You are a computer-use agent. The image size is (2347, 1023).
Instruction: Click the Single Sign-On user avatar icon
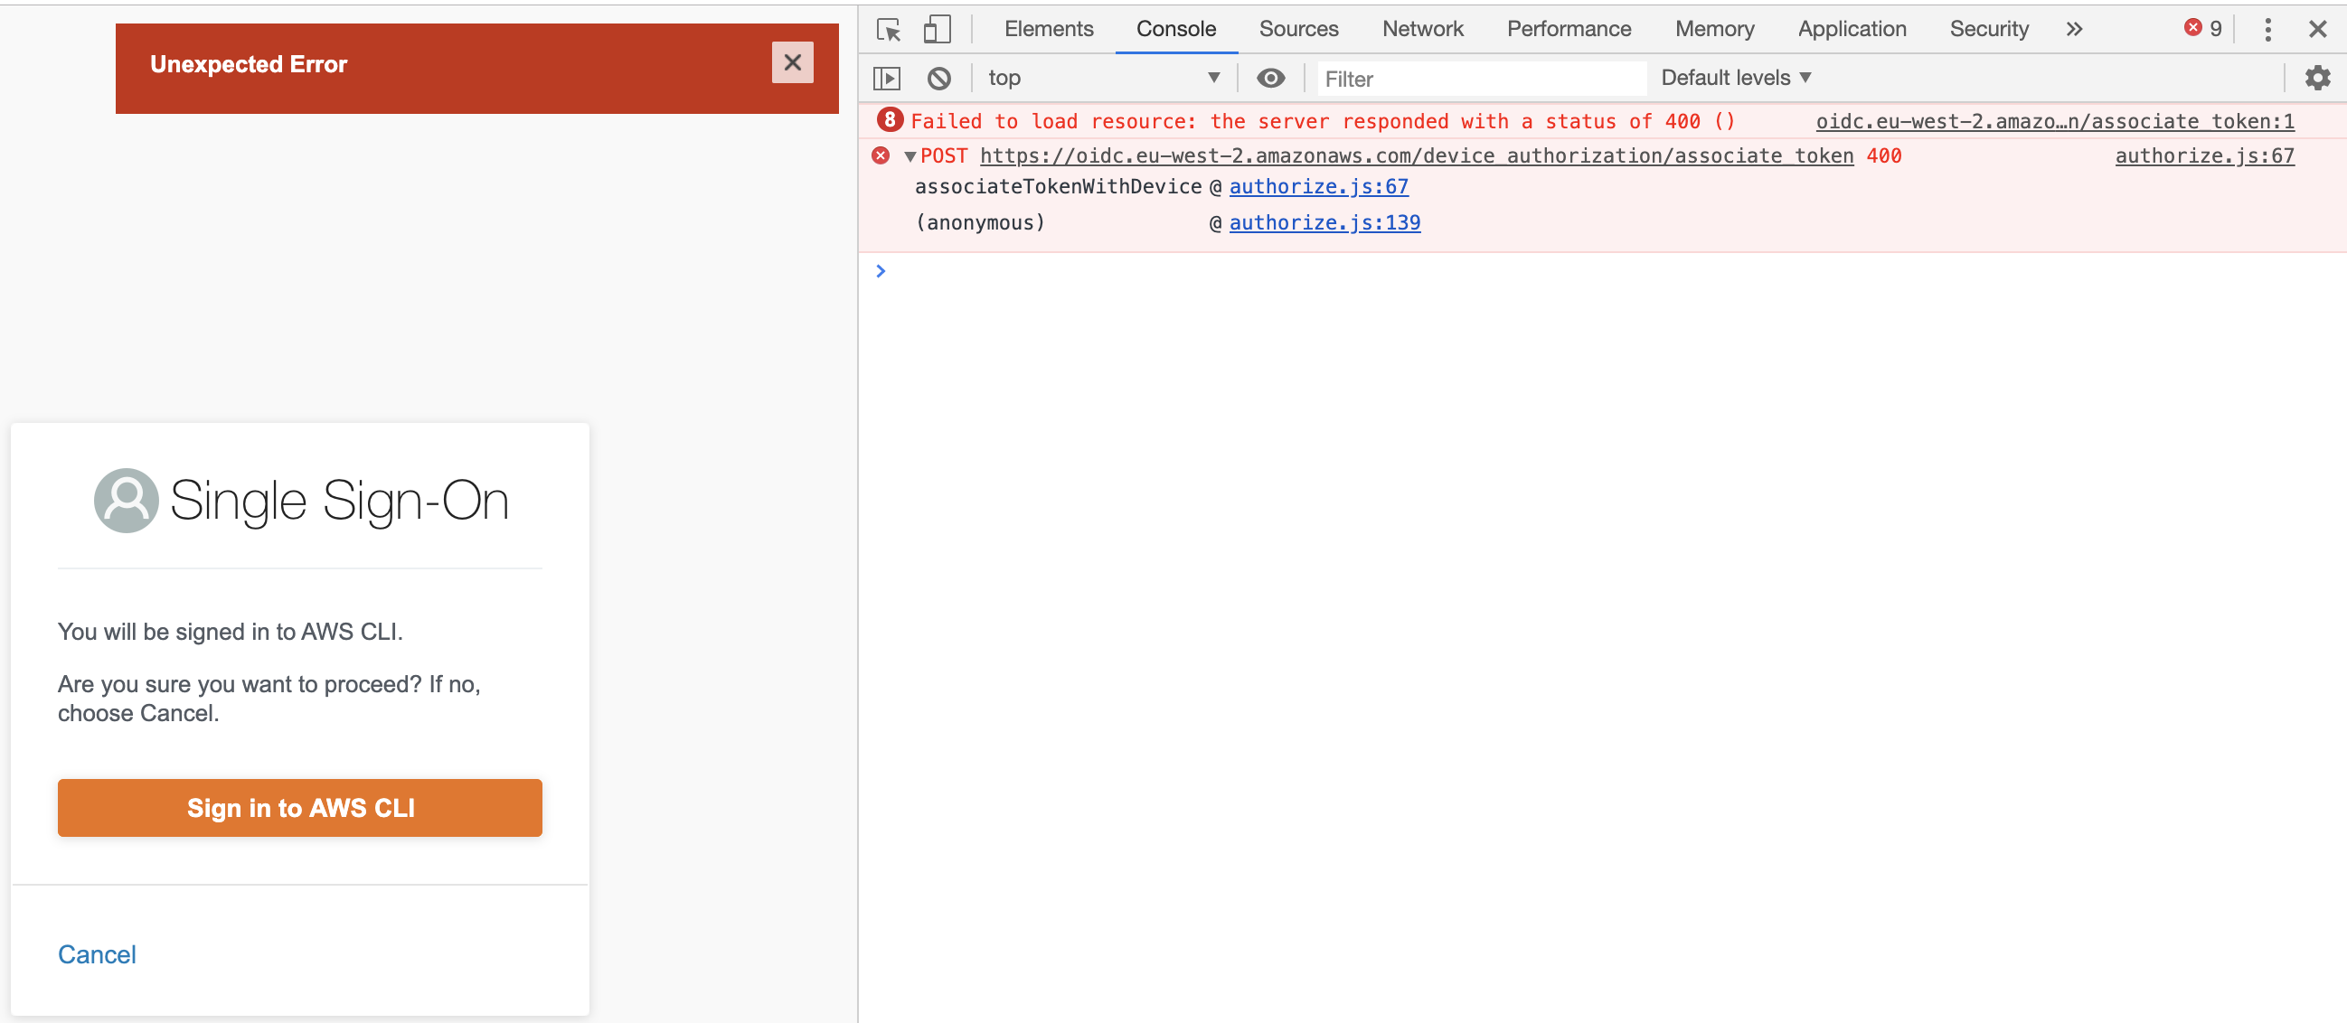(x=126, y=500)
